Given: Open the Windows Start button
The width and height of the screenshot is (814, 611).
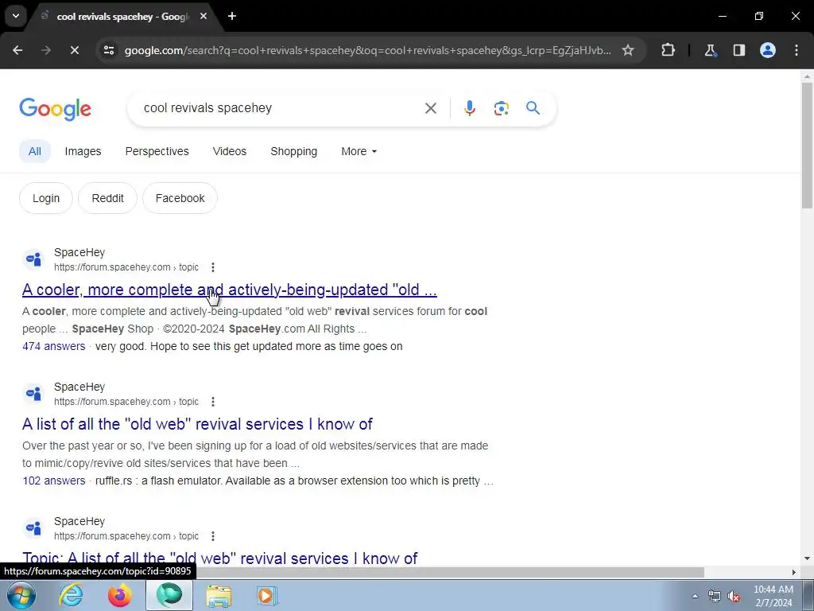Looking at the screenshot, I should (x=21, y=595).
